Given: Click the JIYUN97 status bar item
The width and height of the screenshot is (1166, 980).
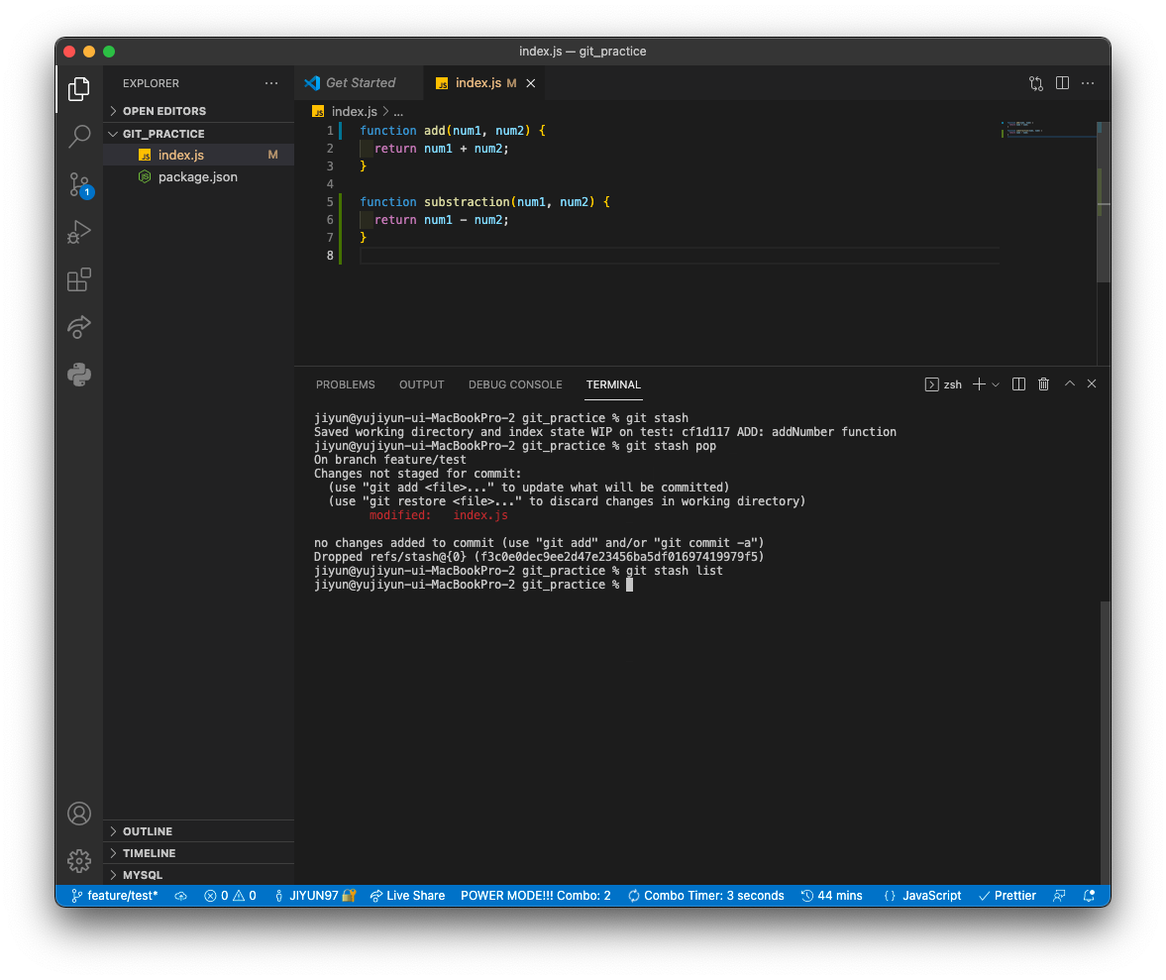Looking at the screenshot, I should [315, 896].
